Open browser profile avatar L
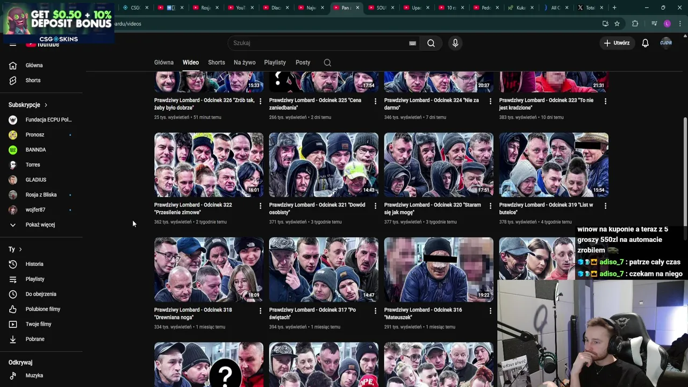The image size is (688, 387). coord(667,24)
